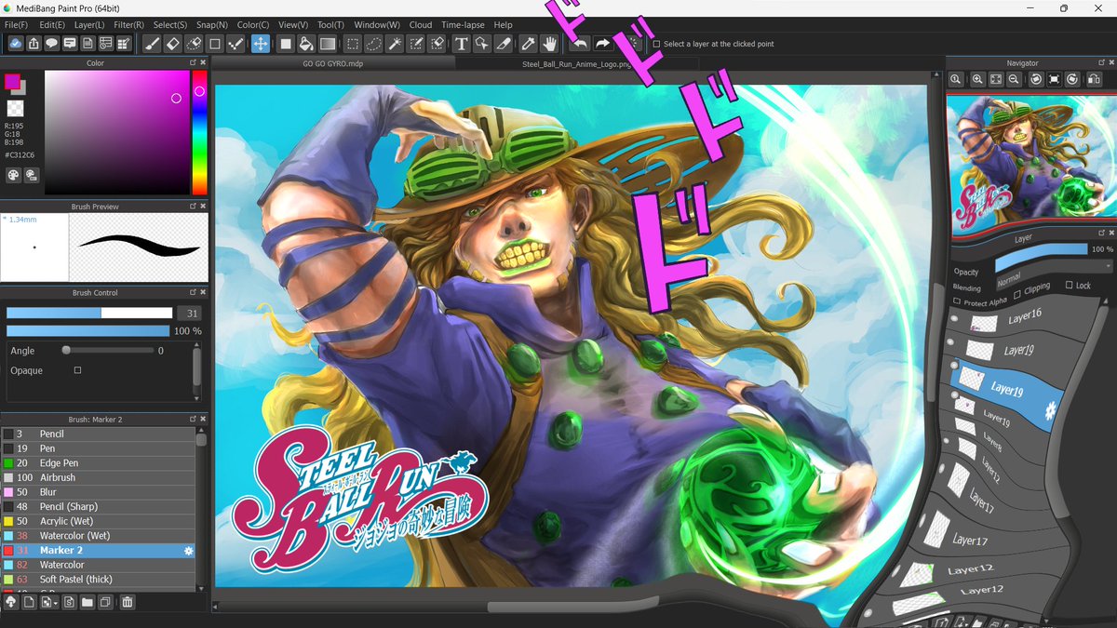The height and width of the screenshot is (628, 1117).
Task: Select the rectangular Select tool
Action: tap(353, 44)
